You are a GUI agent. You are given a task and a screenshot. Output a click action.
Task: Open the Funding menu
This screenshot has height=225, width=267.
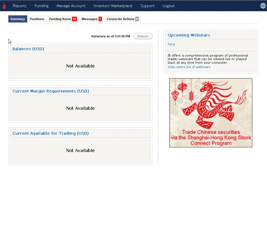(42, 6)
